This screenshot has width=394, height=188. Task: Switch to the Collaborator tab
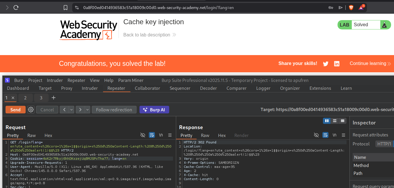click(x=147, y=88)
